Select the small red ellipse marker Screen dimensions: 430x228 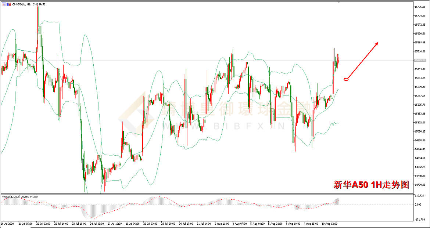tap(346, 79)
